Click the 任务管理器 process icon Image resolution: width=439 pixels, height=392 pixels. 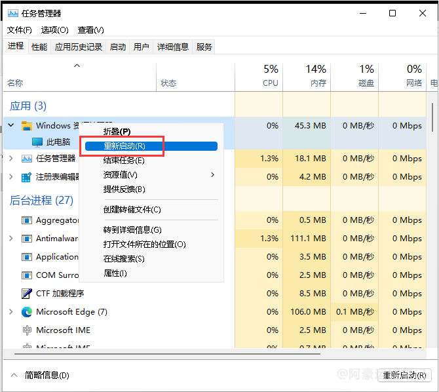click(x=27, y=159)
